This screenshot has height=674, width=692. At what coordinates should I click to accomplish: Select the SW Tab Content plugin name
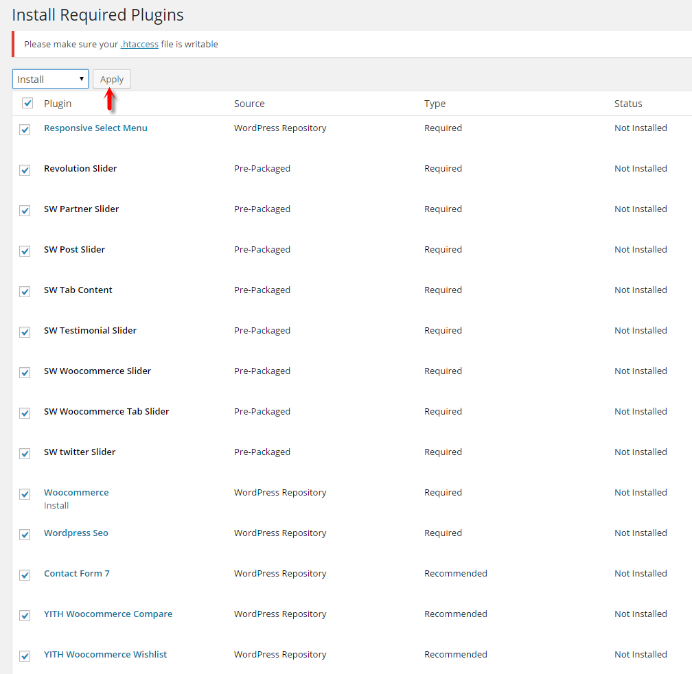tap(78, 290)
